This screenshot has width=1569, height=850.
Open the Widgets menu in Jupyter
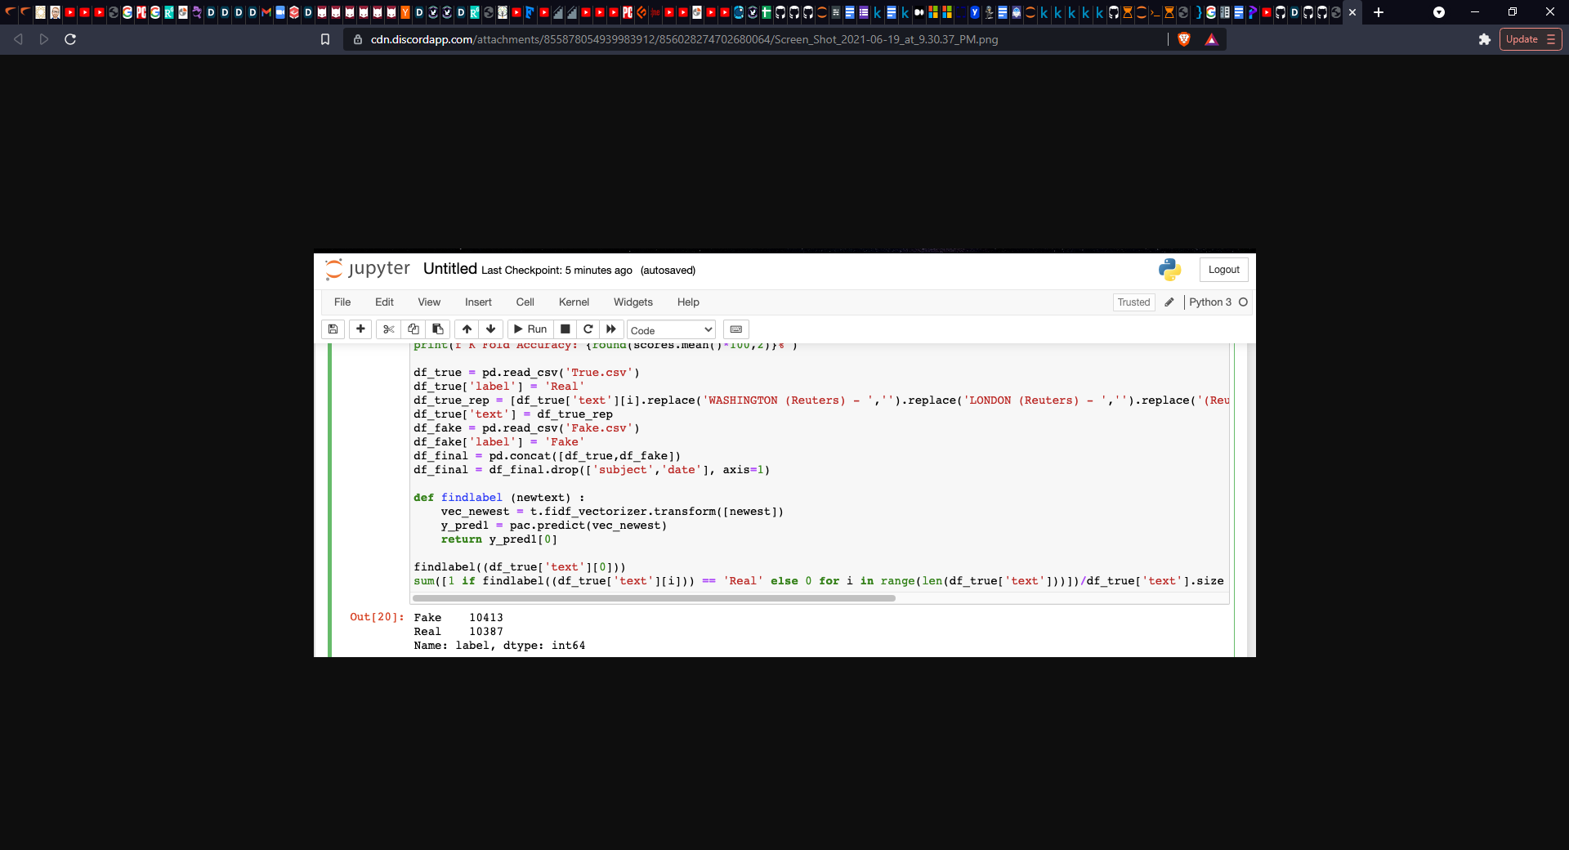pos(633,302)
